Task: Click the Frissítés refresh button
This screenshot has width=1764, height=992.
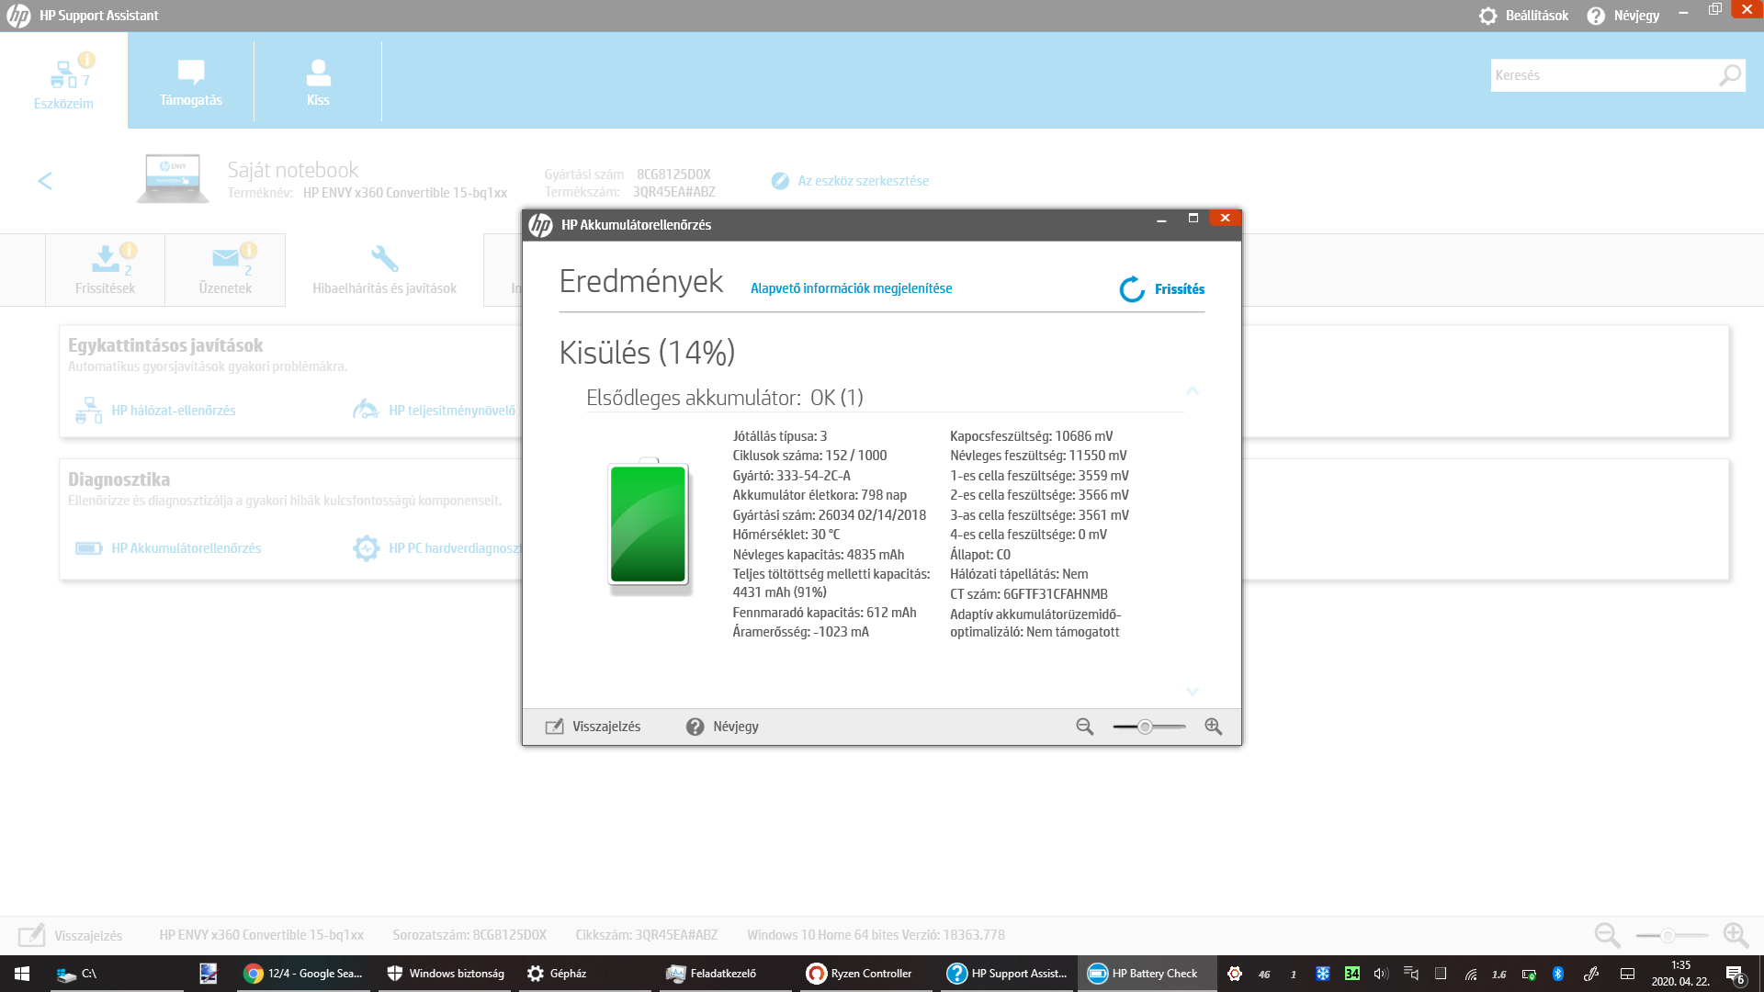Action: 1161,289
